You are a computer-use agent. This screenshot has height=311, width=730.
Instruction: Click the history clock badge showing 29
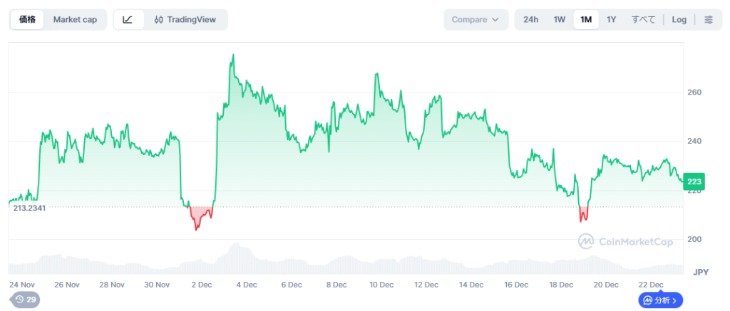[x=25, y=300]
